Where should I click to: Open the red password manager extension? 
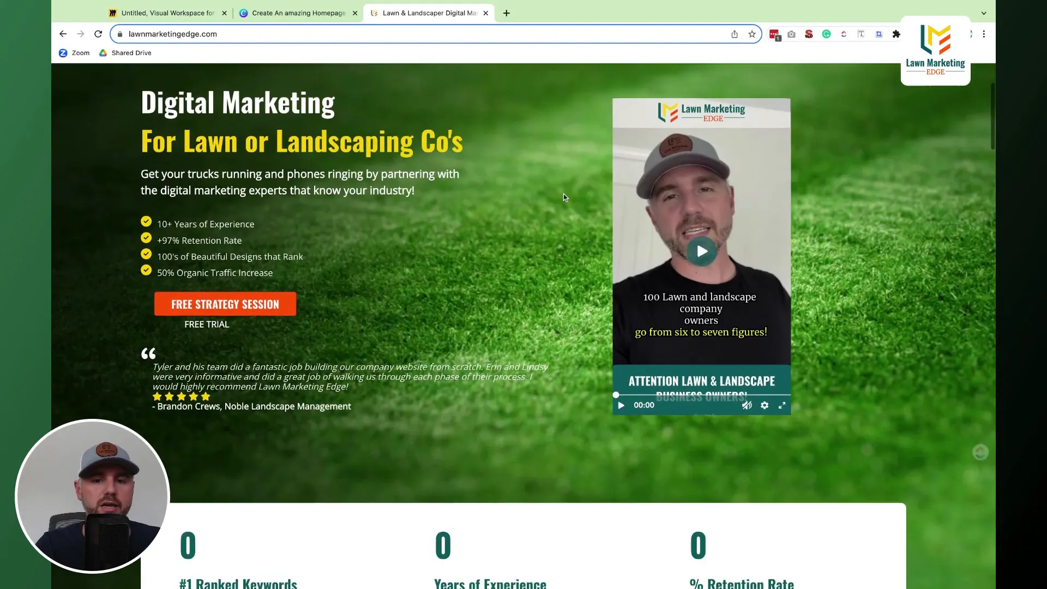click(x=774, y=34)
